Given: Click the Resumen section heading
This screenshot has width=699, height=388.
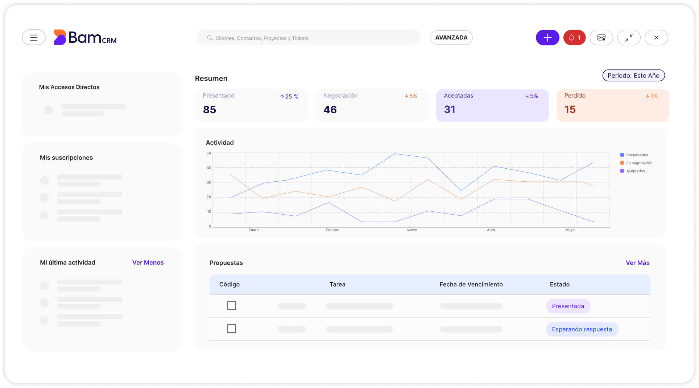Looking at the screenshot, I should (x=211, y=79).
